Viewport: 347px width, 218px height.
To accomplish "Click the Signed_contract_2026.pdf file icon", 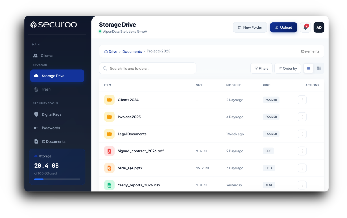I will coord(109,151).
